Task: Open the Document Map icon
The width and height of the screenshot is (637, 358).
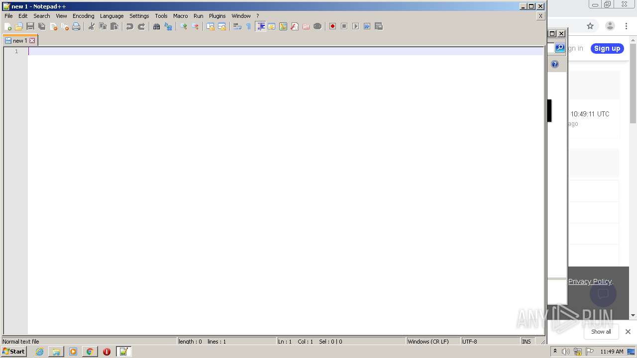Action: click(283, 26)
